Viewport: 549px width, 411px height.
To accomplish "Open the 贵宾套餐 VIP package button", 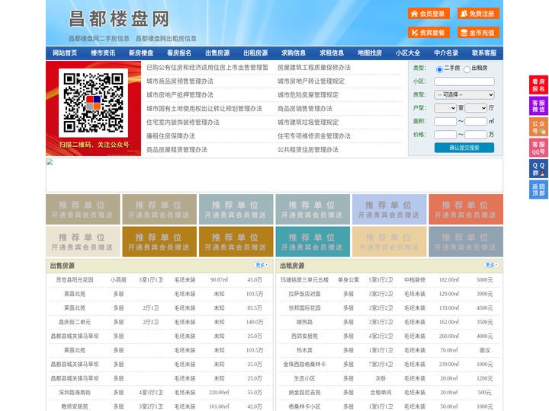I will click(x=429, y=33).
